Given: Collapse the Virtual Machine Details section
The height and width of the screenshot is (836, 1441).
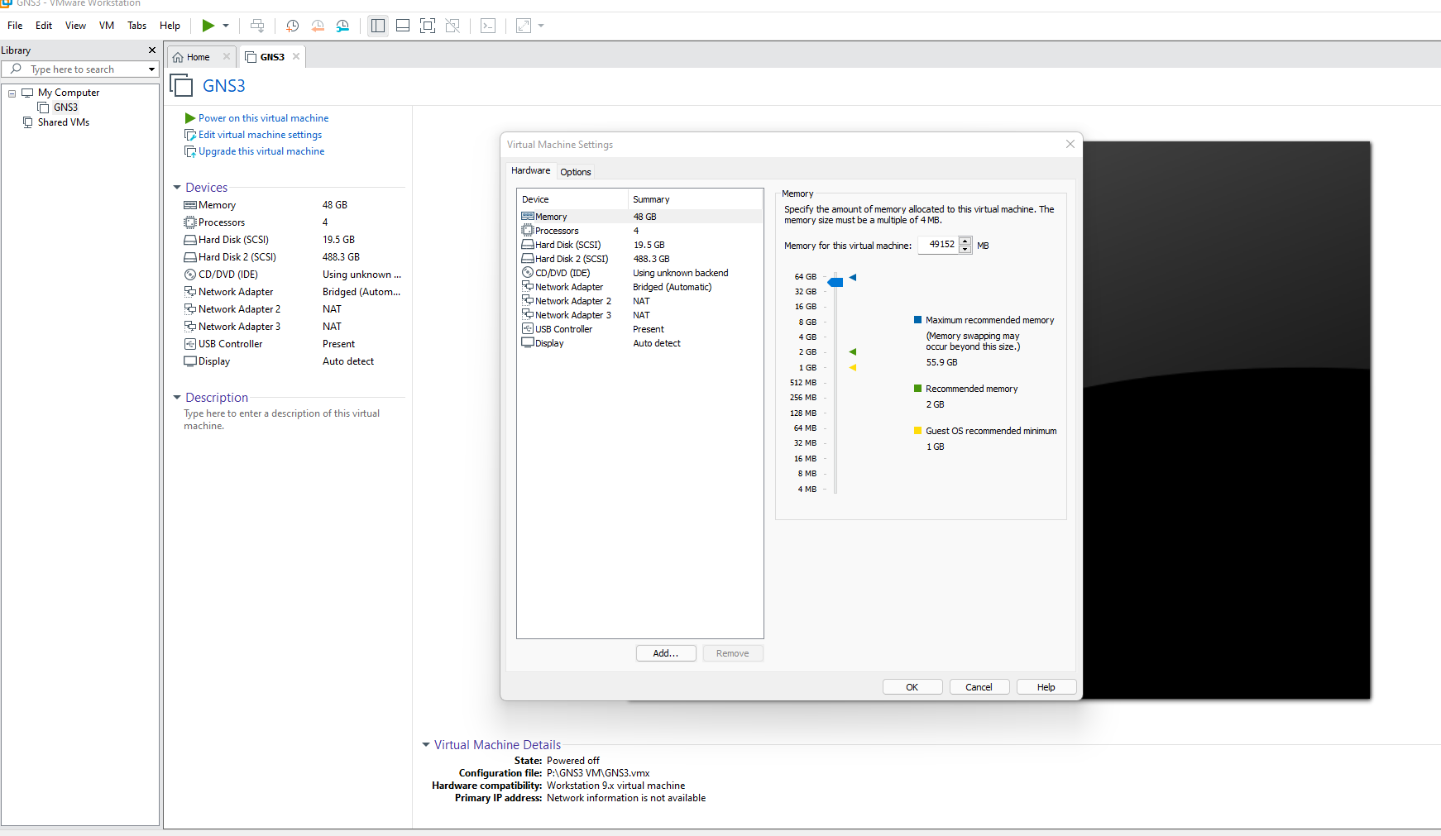Looking at the screenshot, I should (x=426, y=745).
